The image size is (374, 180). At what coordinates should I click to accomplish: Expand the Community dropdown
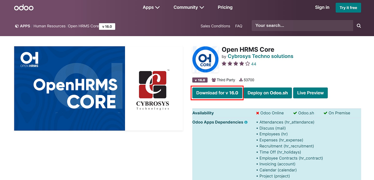[x=189, y=7]
